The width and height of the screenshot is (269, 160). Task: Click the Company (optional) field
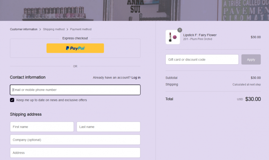(75, 140)
